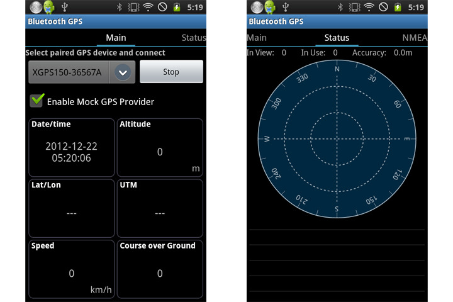Tap the battery charging icon in left screen status bar

point(177,7)
